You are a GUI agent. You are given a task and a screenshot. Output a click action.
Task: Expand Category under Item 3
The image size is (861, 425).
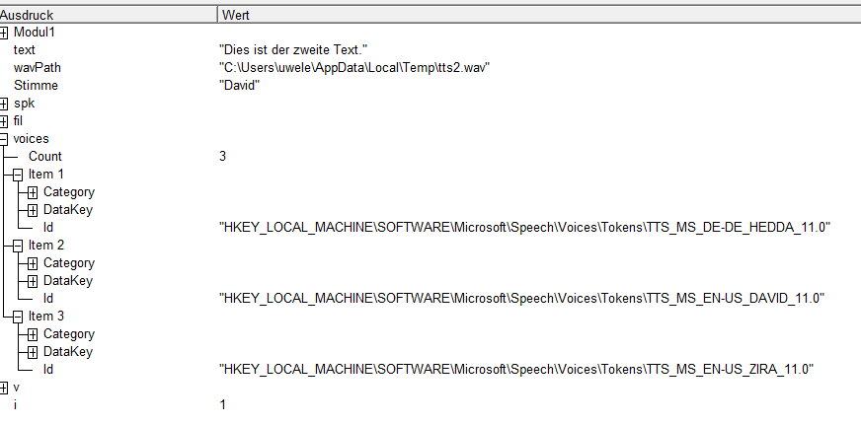[x=33, y=334]
